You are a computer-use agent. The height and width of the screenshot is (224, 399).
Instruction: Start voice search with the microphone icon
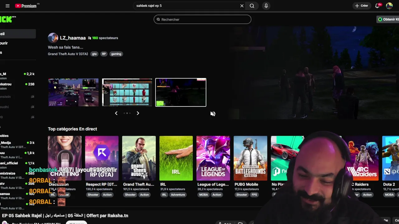pyautogui.click(x=266, y=6)
